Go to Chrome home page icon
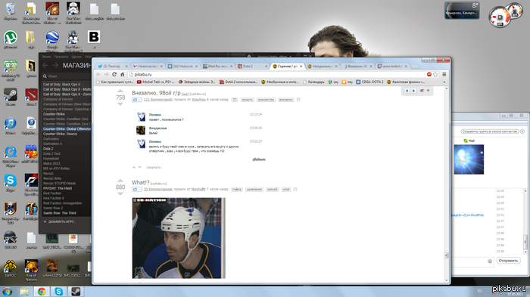 123,74
